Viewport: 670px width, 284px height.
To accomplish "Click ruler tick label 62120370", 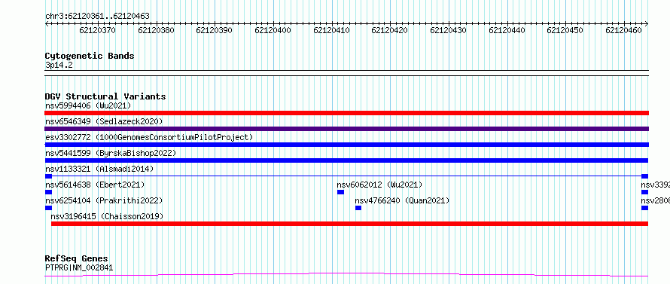I will click(97, 30).
